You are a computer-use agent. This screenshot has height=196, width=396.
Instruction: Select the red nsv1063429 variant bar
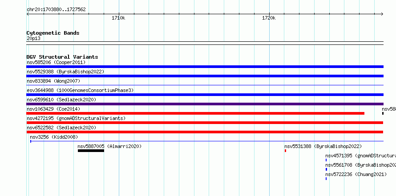click(x=195, y=113)
